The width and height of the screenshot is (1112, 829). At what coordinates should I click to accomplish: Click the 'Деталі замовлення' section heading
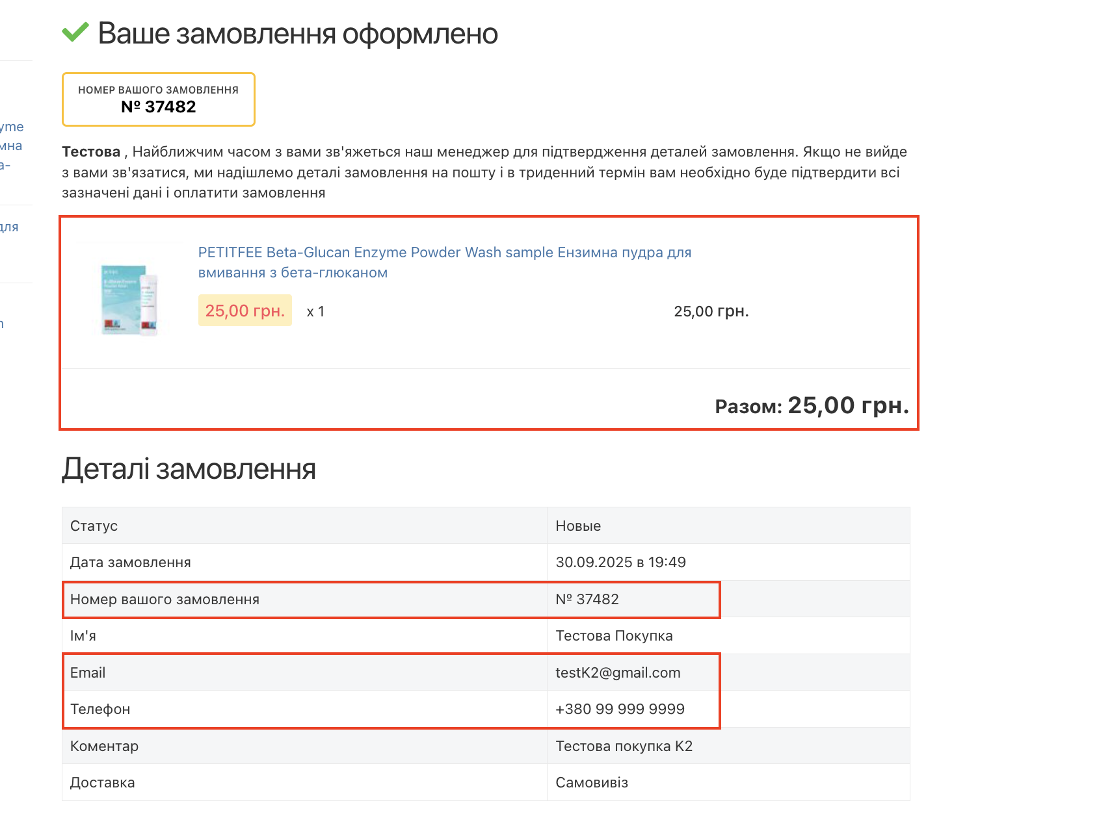pos(189,469)
